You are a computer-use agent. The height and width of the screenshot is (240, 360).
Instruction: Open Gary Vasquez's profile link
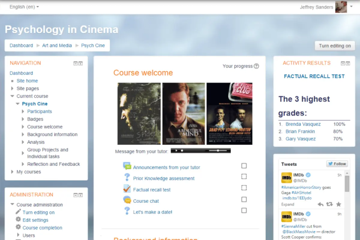[x=301, y=139]
